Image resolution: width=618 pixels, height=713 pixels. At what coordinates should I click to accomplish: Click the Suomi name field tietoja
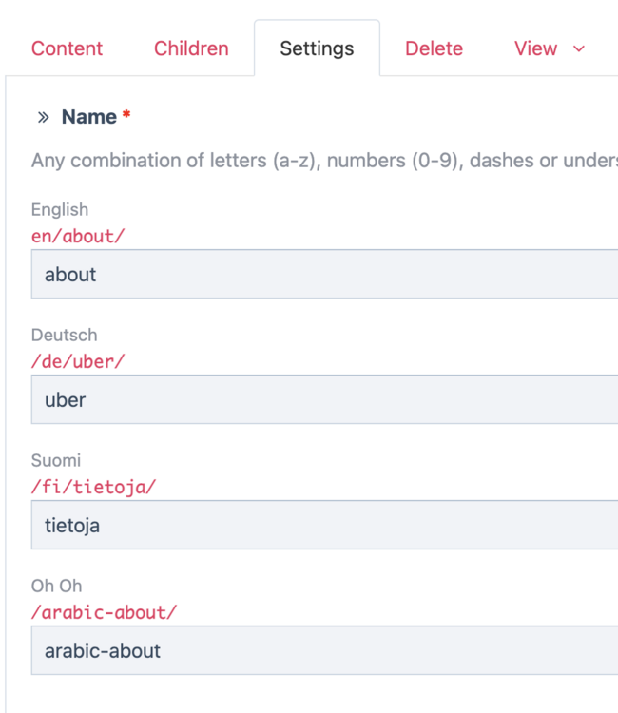pos(323,526)
